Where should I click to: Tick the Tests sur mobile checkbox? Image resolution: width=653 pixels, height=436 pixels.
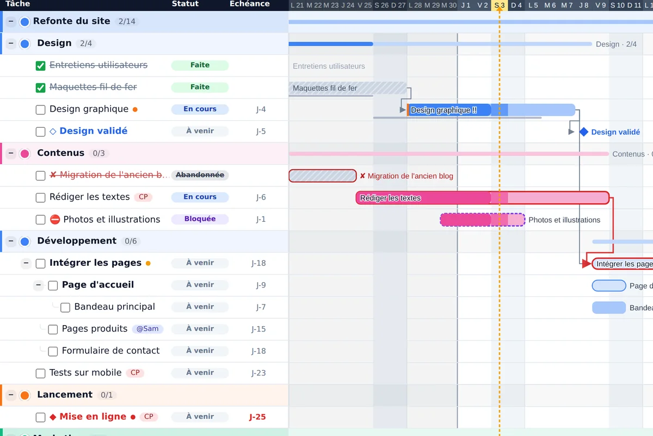click(x=40, y=373)
